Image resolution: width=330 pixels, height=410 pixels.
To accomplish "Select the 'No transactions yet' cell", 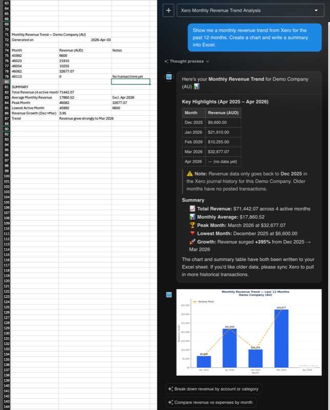I will click(131, 76).
